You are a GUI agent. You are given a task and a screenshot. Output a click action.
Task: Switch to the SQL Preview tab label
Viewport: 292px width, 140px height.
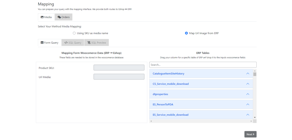(99, 43)
